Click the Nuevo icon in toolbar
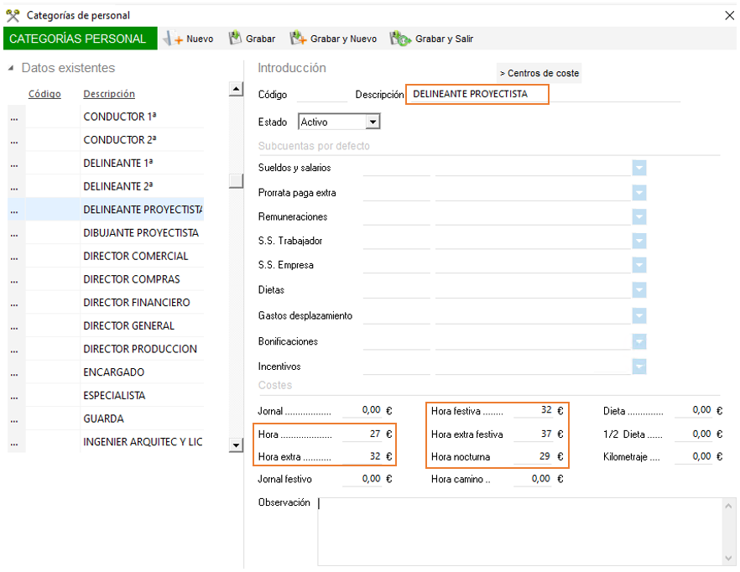This screenshot has width=740, height=572. pos(173,39)
